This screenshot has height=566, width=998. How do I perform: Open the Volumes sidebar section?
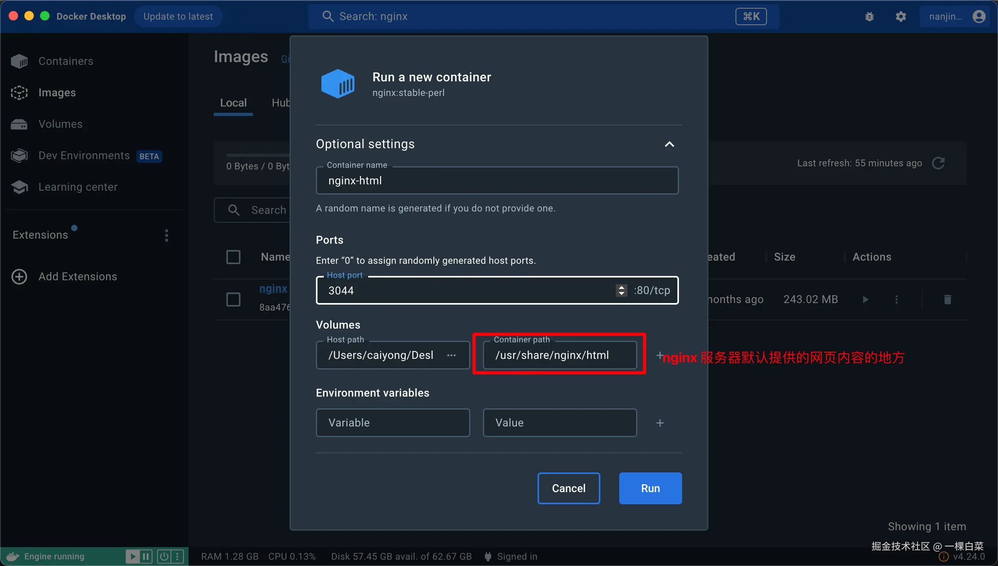tap(60, 124)
